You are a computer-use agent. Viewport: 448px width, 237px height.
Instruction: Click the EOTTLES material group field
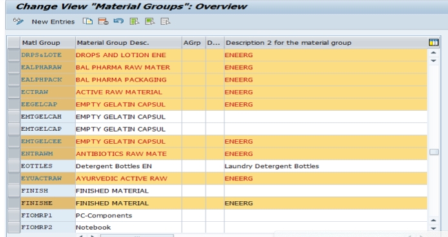click(48, 166)
